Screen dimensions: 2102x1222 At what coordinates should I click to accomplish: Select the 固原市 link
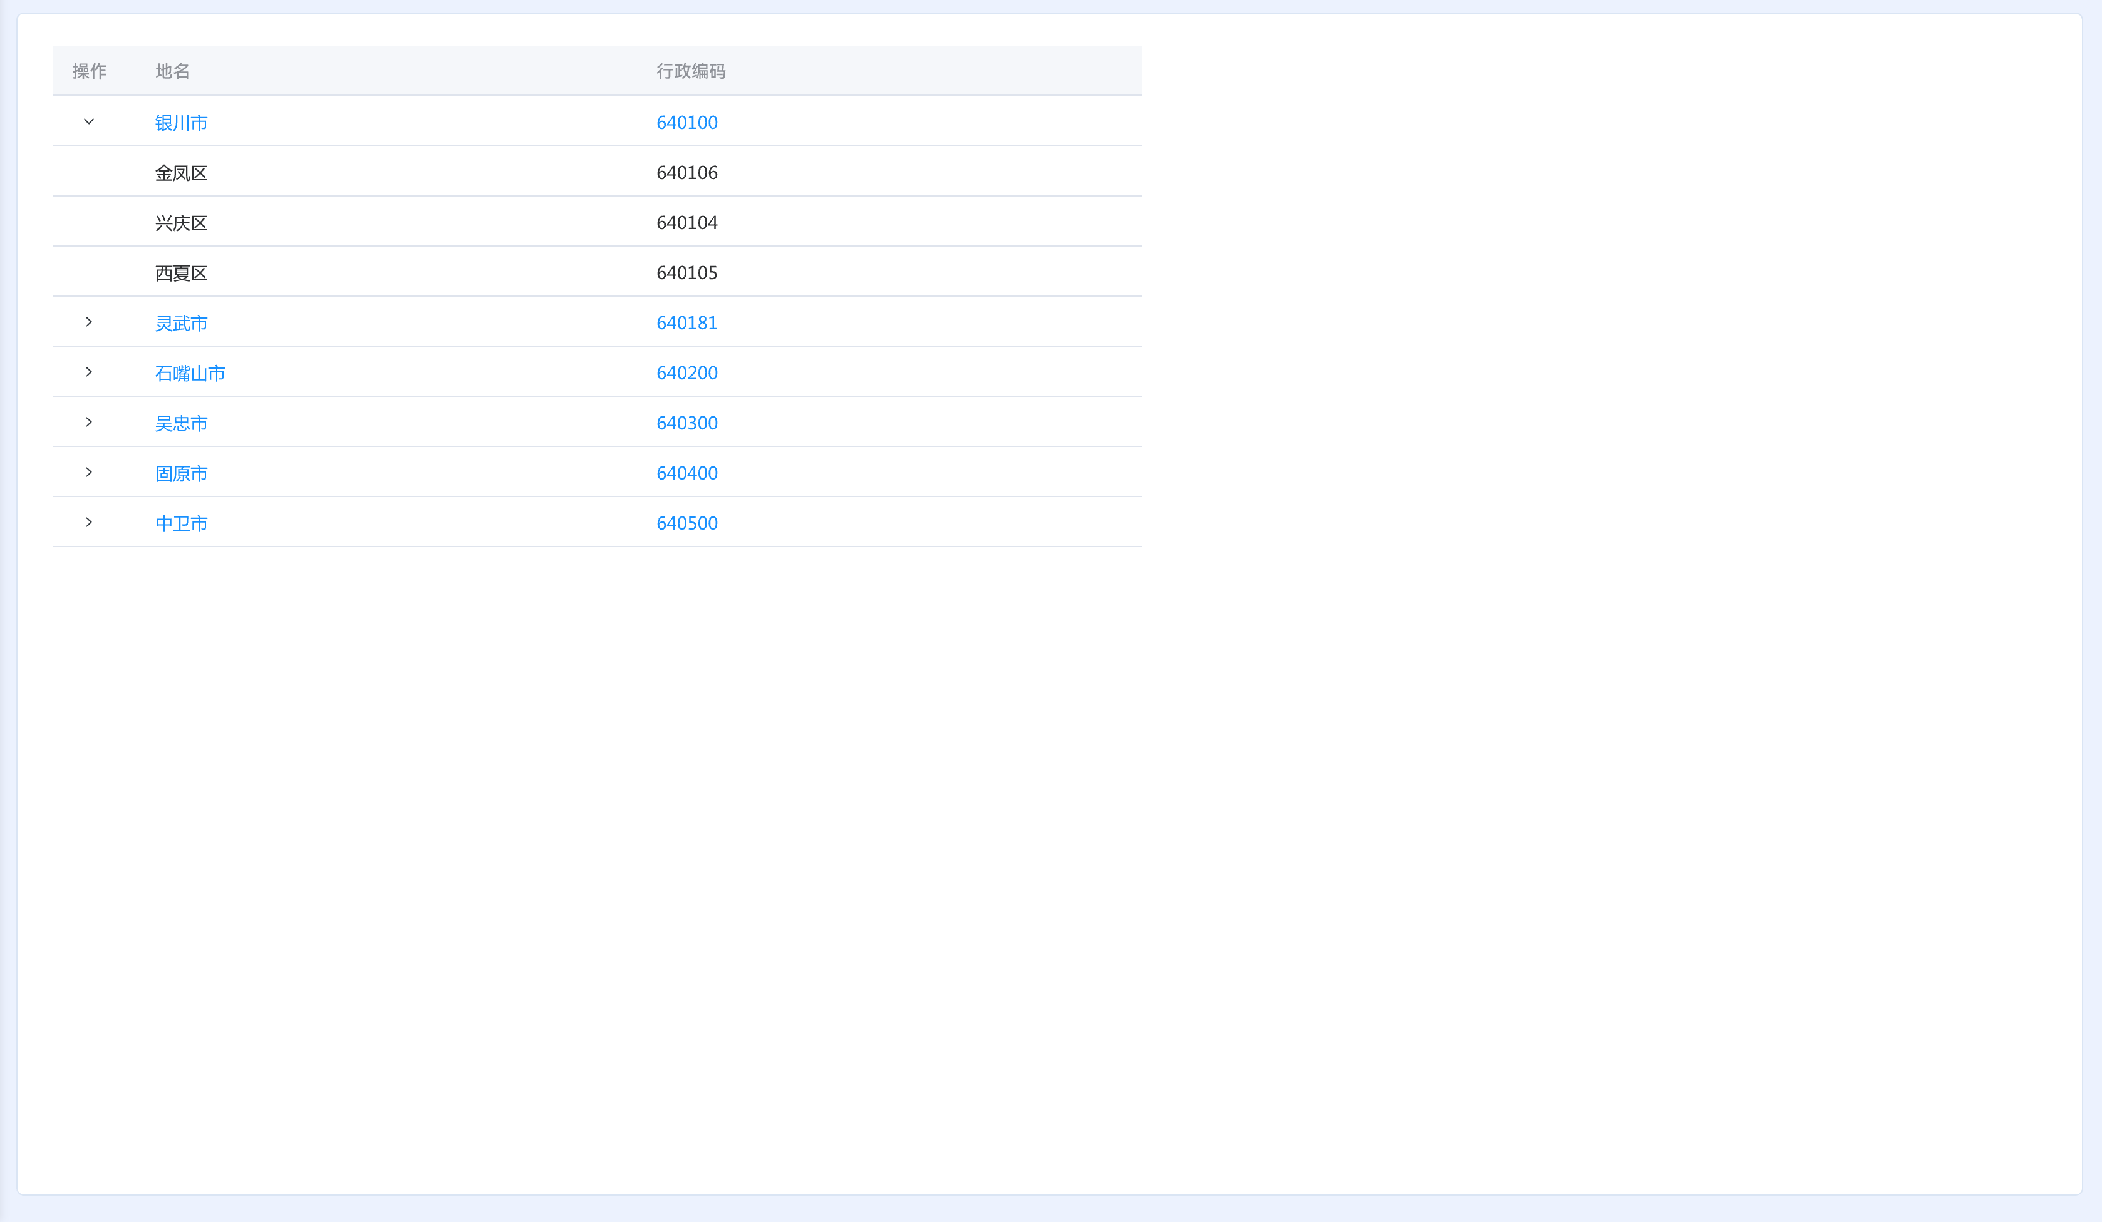pyautogui.click(x=181, y=473)
